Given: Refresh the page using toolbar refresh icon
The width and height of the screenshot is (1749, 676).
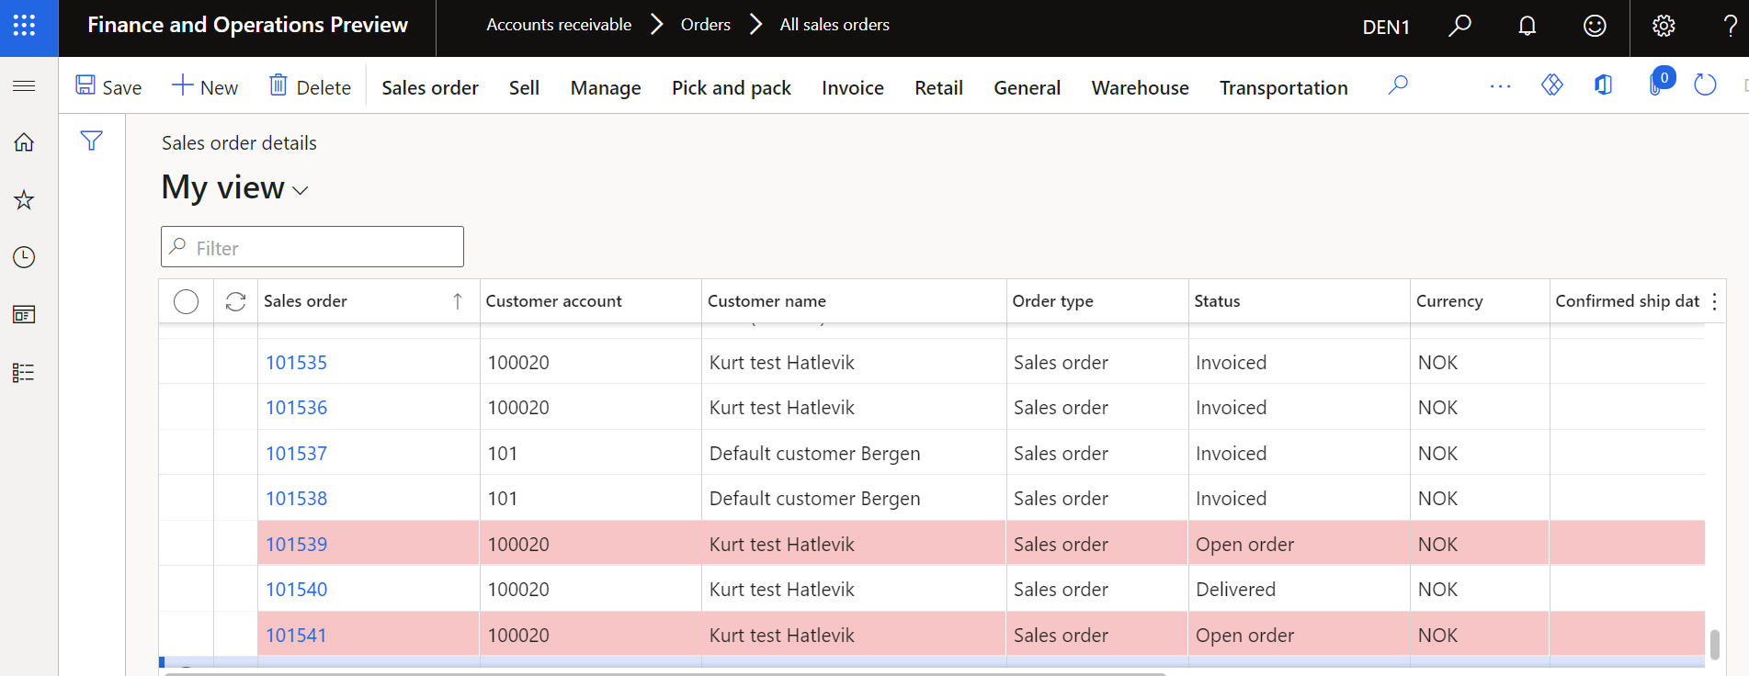Looking at the screenshot, I should (x=1705, y=85).
